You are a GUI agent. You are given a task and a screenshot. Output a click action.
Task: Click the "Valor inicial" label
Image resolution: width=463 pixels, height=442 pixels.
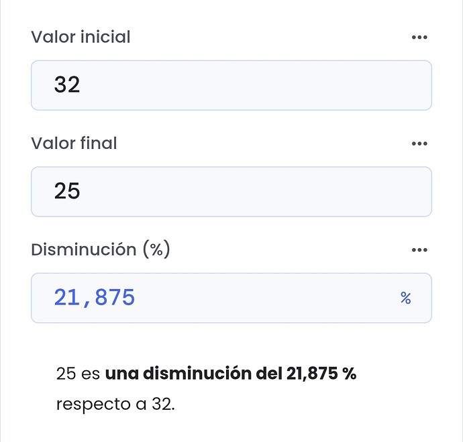coord(81,37)
